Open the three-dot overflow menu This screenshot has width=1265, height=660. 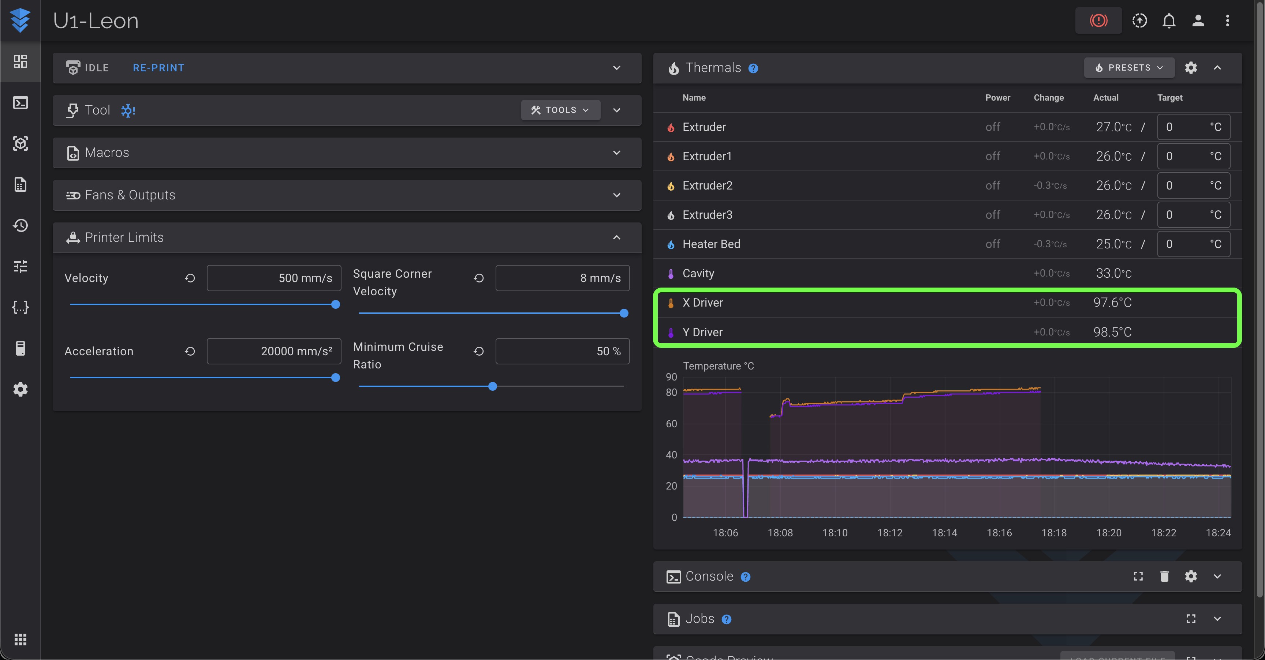[1227, 20]
